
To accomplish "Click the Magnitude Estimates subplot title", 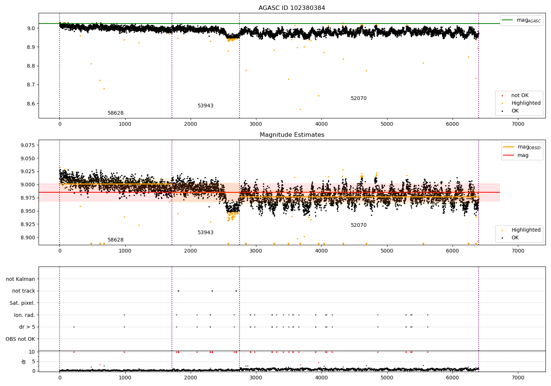I will point(292,135).
